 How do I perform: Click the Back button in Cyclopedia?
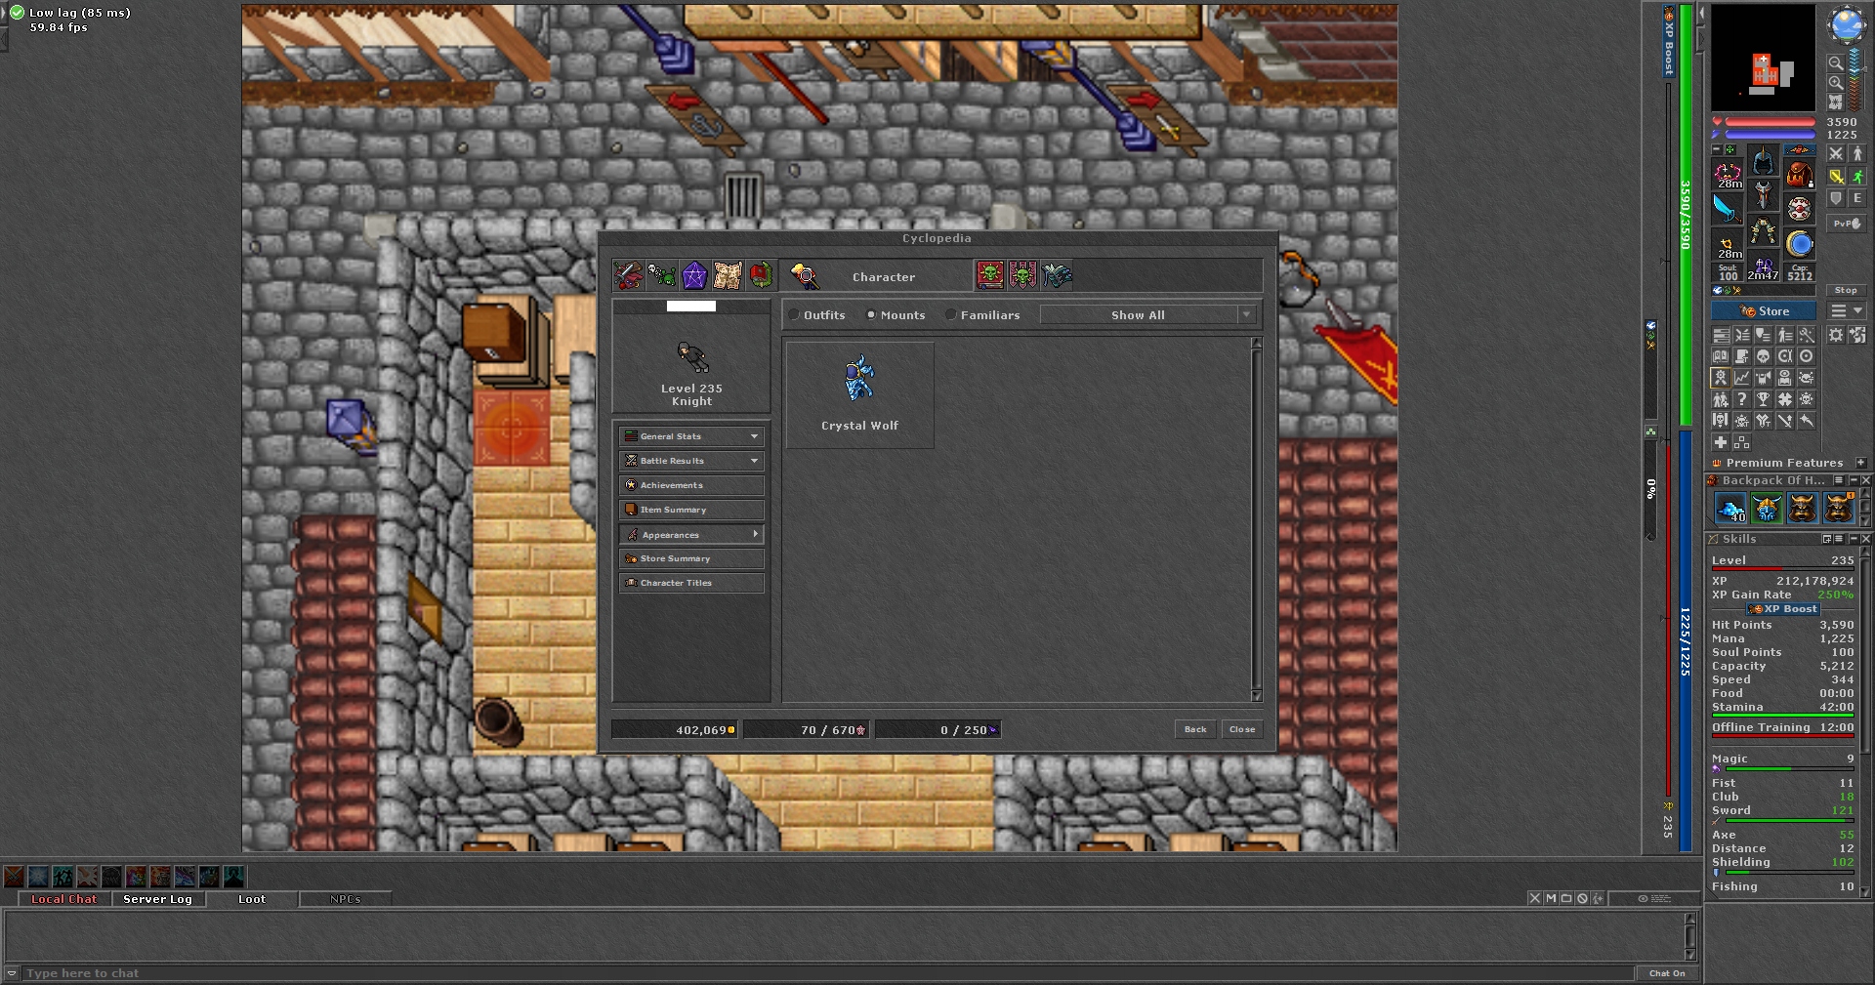pos(1195,729)
